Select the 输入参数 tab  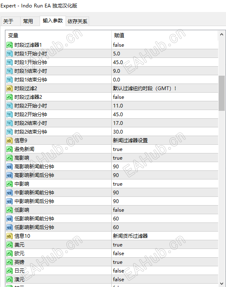click(53, 21)
